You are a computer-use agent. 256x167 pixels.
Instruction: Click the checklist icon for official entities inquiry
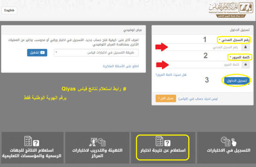[x=32, y=141]
